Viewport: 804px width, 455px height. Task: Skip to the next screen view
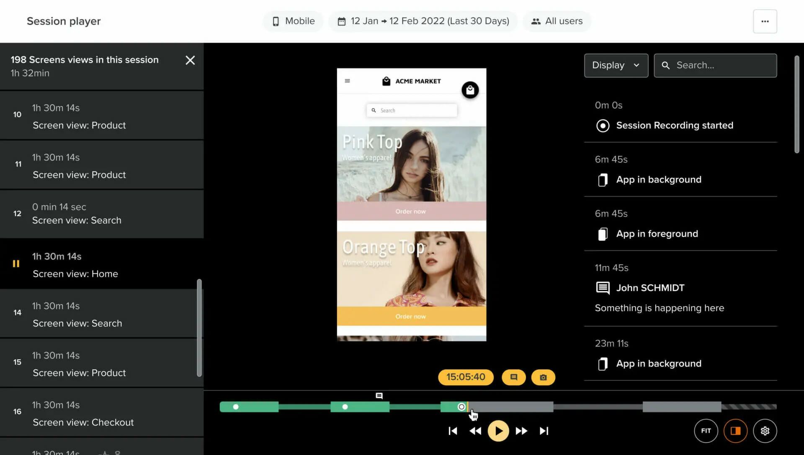[x=544, y=431]
